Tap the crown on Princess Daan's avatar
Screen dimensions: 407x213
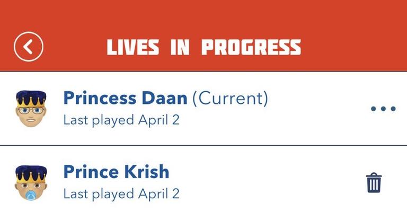(x=30, y=98)
